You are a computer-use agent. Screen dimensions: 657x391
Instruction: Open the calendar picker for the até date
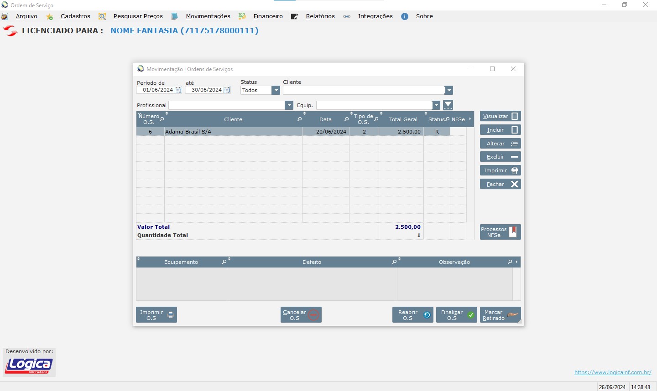pos(227,90)
